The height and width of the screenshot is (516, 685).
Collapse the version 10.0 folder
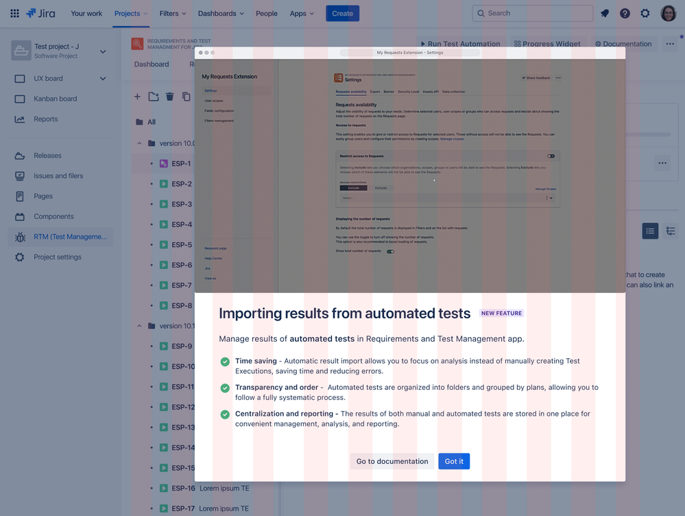[x=139, y=143]
